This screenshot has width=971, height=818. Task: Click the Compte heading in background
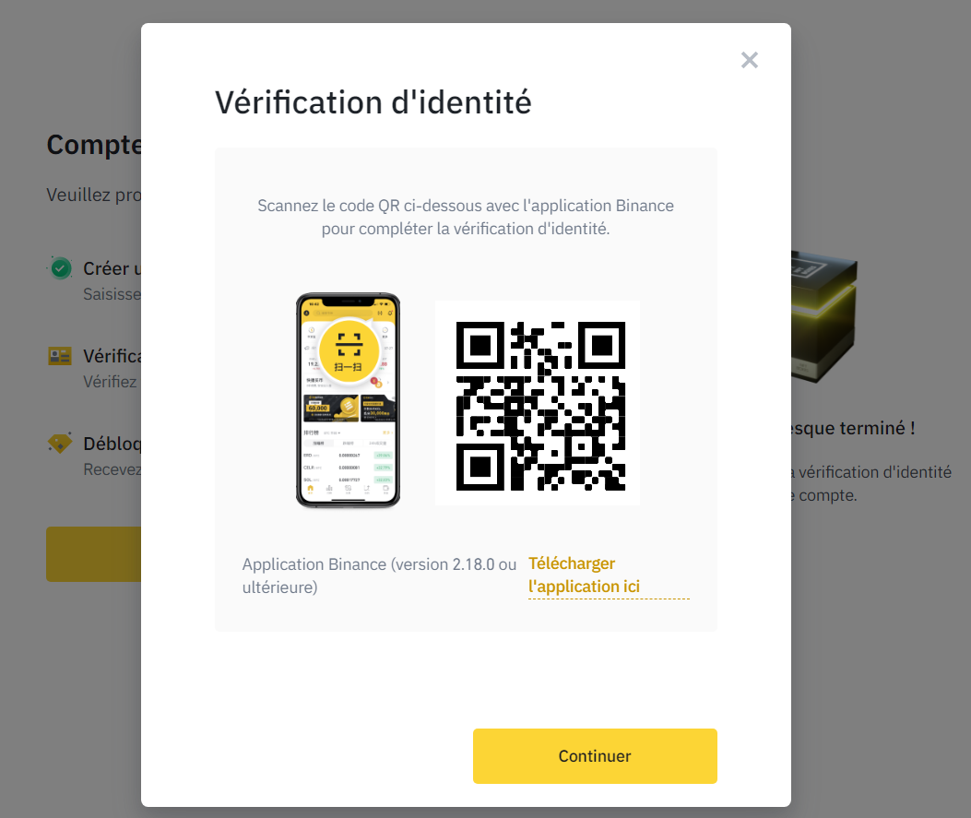point(94,145)
